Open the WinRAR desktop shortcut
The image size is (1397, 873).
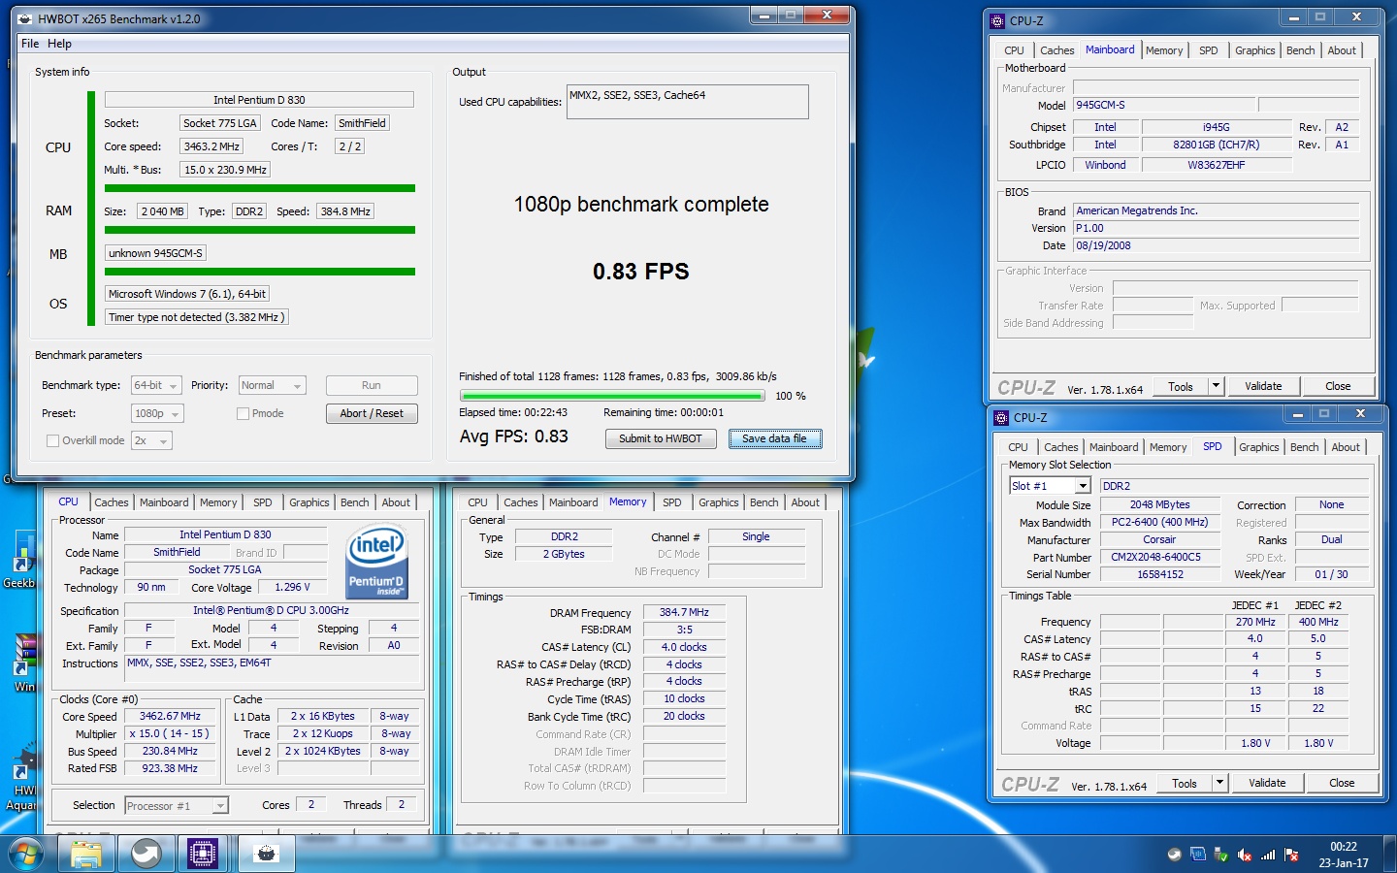24,663
